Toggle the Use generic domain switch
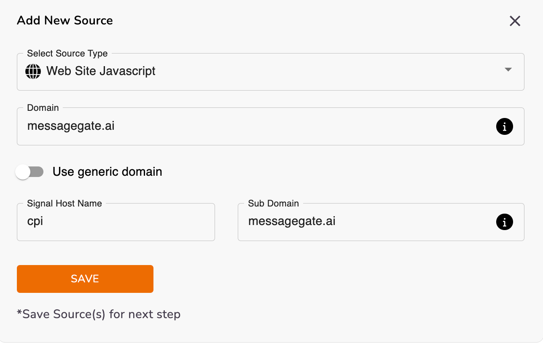The image size is (543, 343). point(30,172)
